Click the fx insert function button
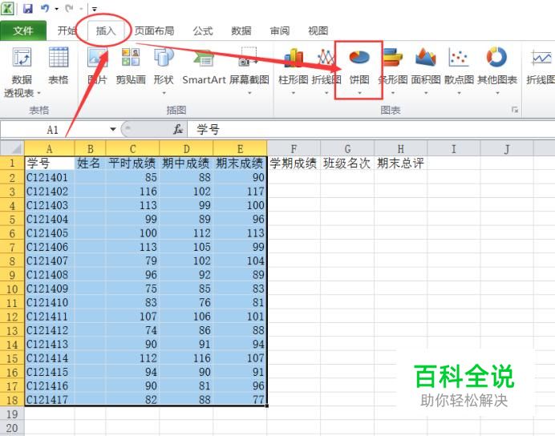This screenshot has height=436, width=555. 178,129
